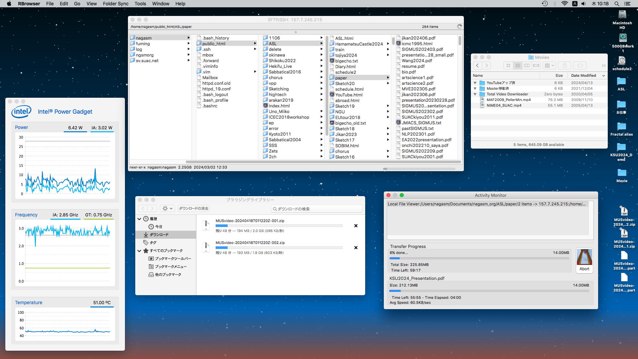Click the ダウンロードの消去 button
The image size is (638, 359).
click(193, 208)
